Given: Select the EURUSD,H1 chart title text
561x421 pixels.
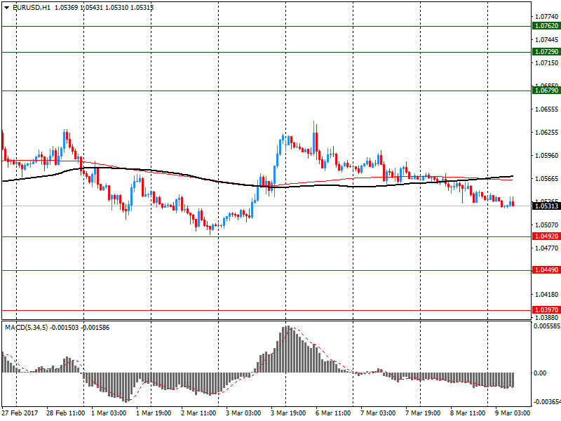Looking at the screenshot, I should (x=32, y=7).
